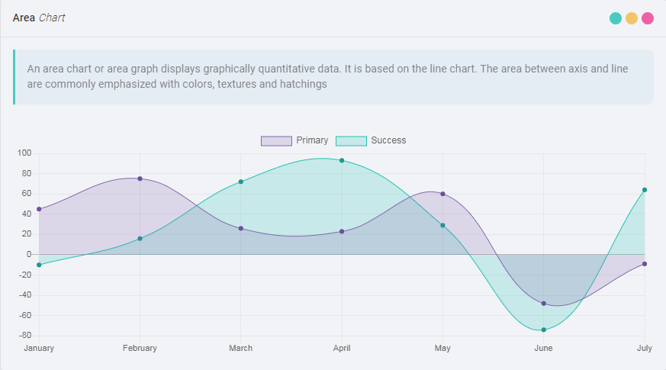
Task: Click the purple Primary legend color box
Action: [x=276, y=140]
